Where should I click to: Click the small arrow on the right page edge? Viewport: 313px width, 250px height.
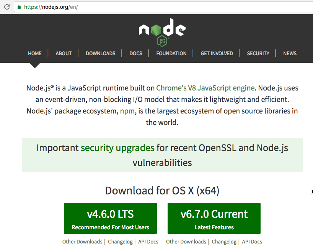tap(311, 191)
